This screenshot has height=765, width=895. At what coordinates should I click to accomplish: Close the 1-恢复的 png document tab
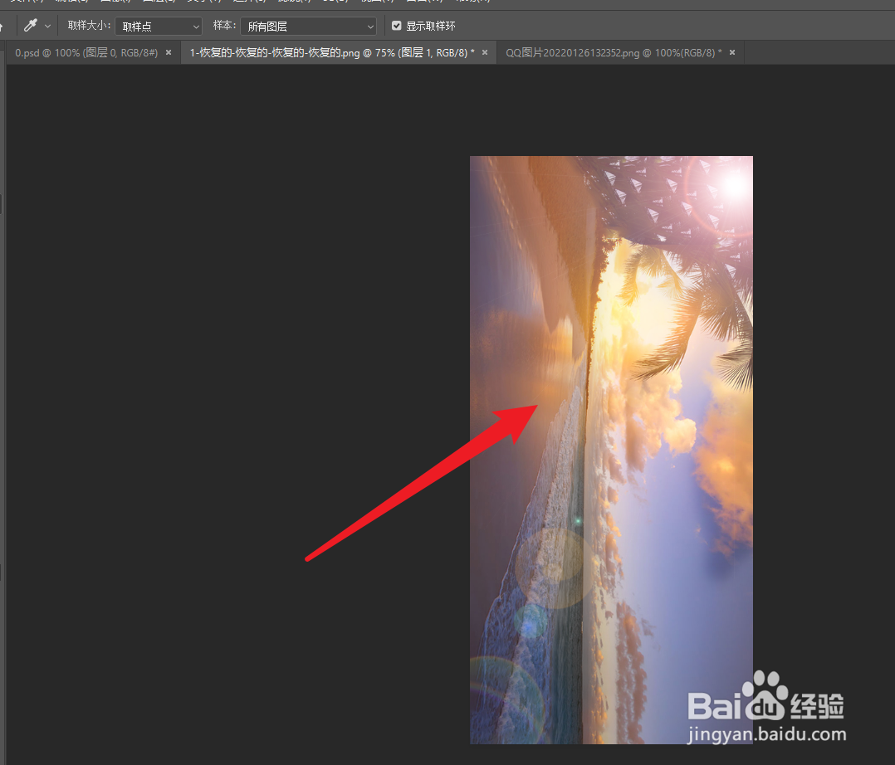[485, 52]
